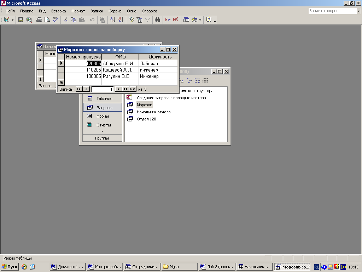
Task: Open the Записи menu
Action: pyautogui.click(x=97, y=11)
